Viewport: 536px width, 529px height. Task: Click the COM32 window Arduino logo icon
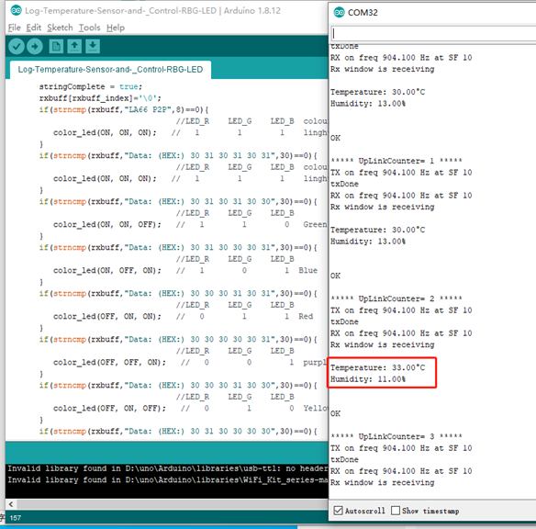pos(339,13)
